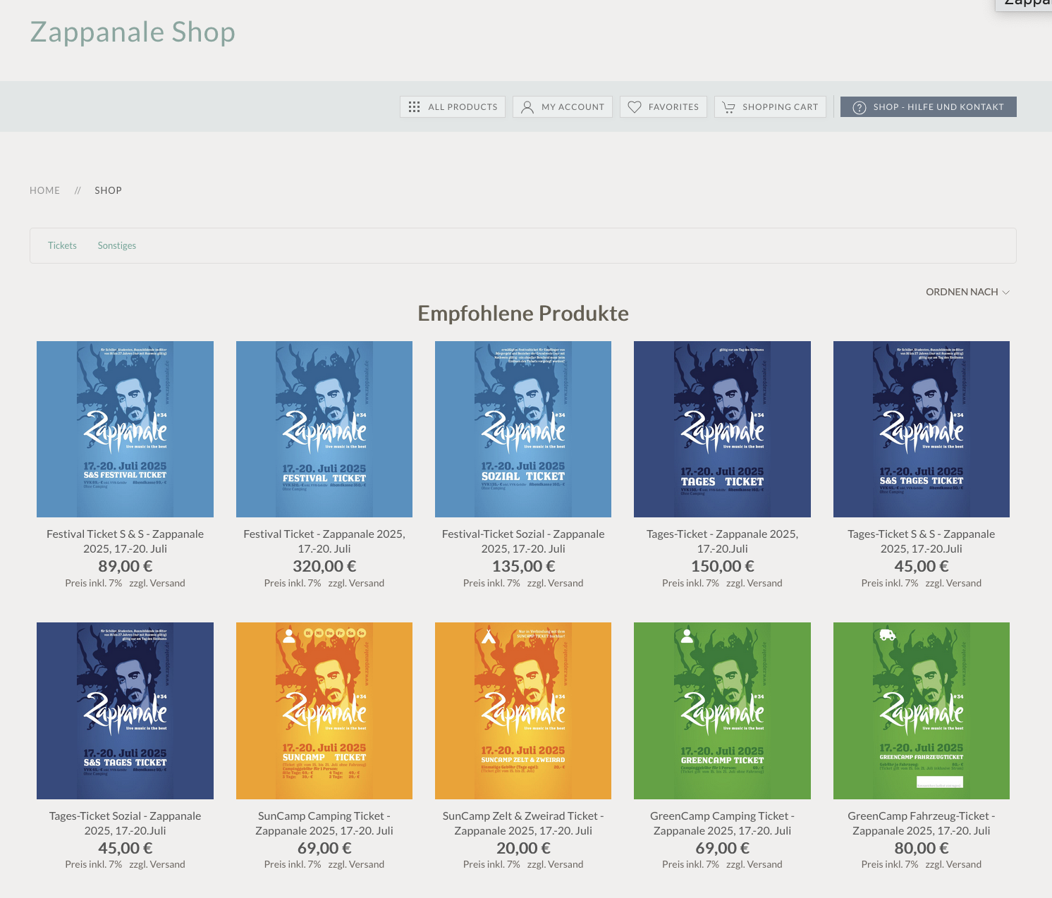Viewport: 1052px width, 898px height.
Task: Open GreenCamp Camping Ticket poster image
Action: pos(722,711)
